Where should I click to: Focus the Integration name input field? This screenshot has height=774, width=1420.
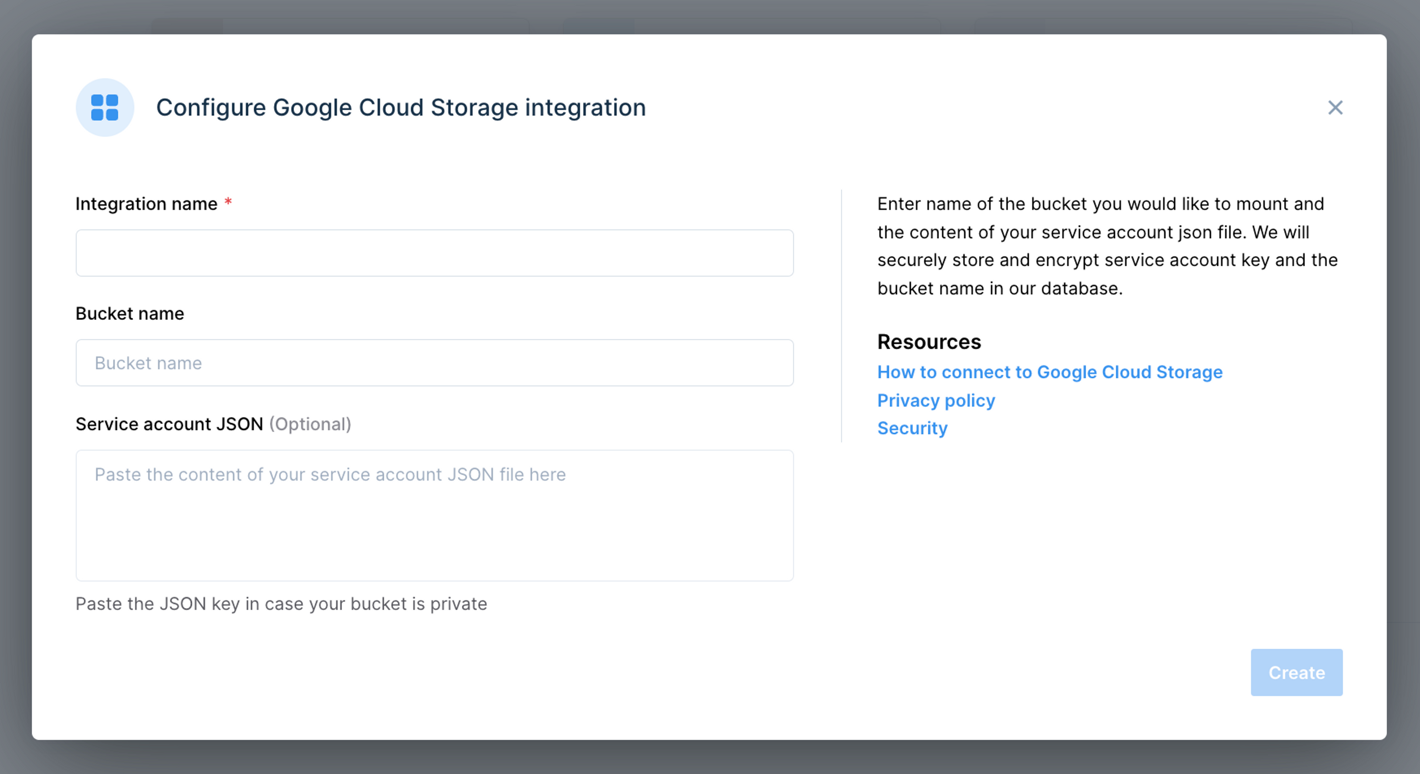tap(435, 253)
